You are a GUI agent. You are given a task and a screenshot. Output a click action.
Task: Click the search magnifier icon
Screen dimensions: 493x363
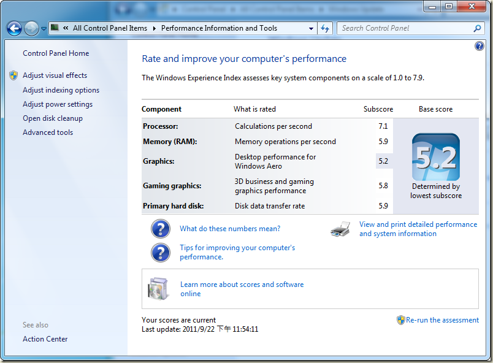(x=477, y=28)
